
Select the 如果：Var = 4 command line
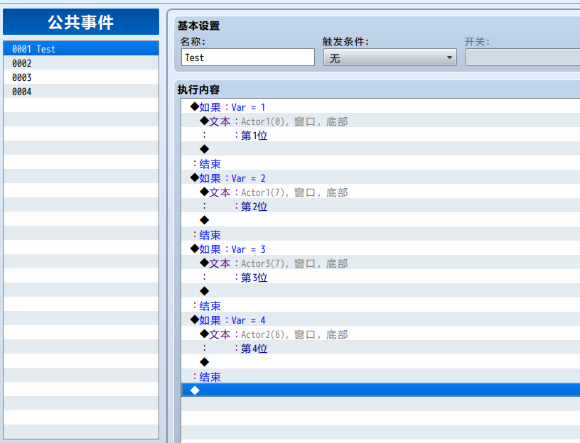pos(381,319)
